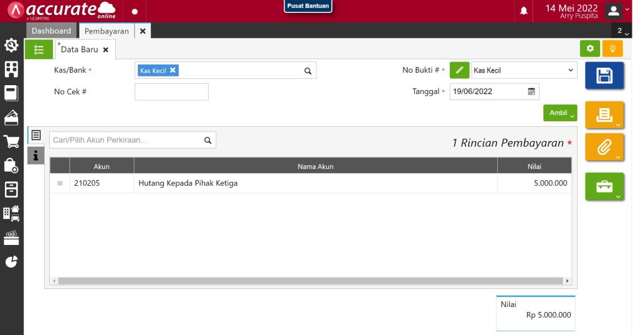Switch to the Dashboard tab
This screenshot has width=638, height=335.
pos(51,30)
